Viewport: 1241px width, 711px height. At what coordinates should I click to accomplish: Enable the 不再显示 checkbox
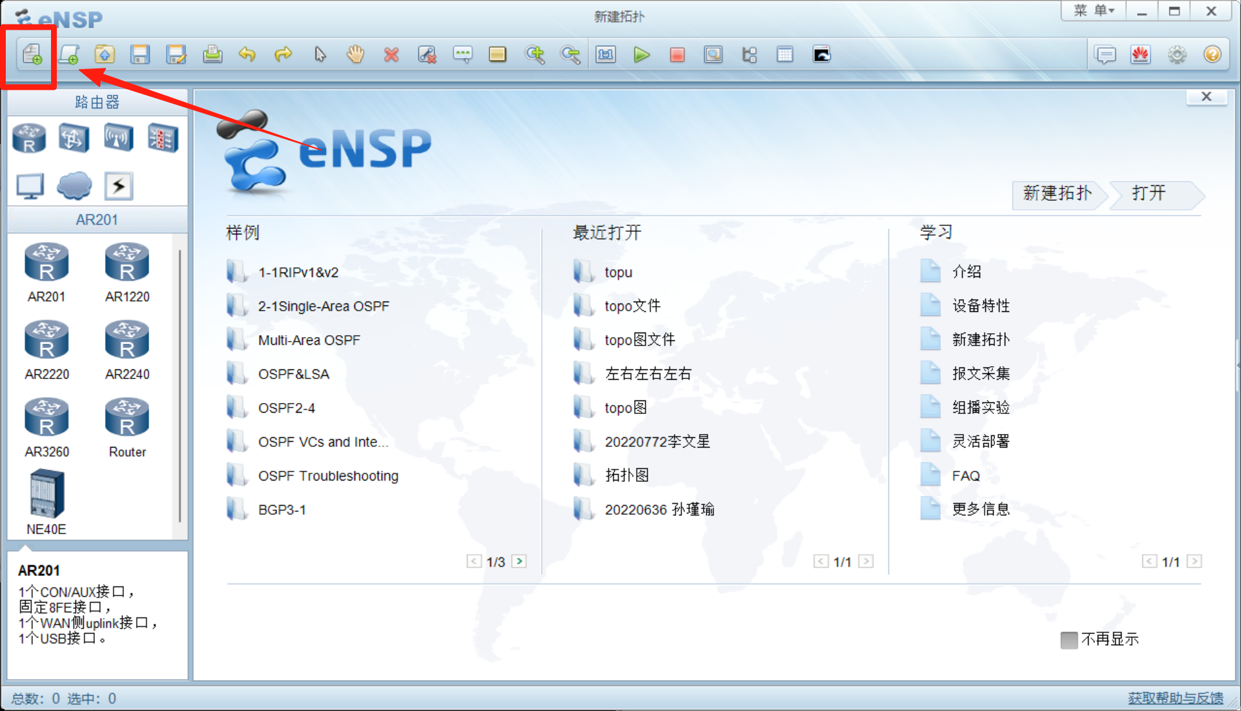pos(1069,640)
